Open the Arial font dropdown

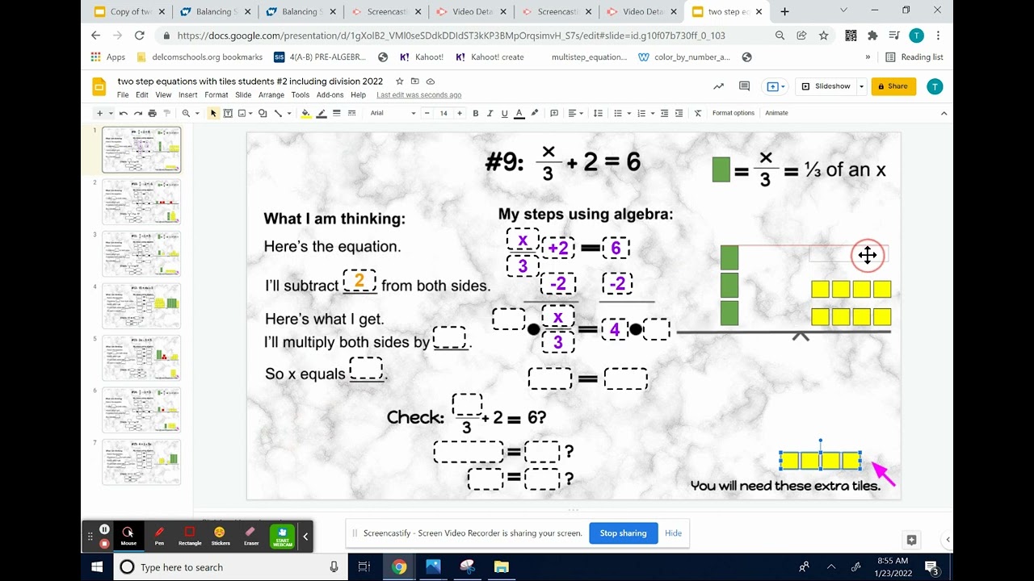393,113
